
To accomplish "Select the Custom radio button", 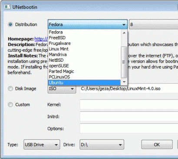I will point(10,104).
